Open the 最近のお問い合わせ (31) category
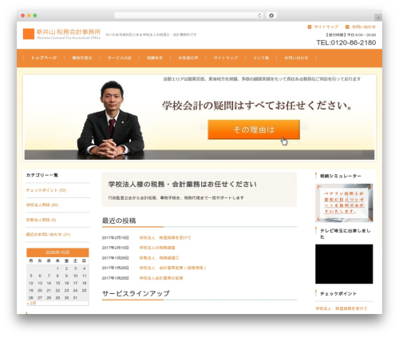 pos(48,234)
